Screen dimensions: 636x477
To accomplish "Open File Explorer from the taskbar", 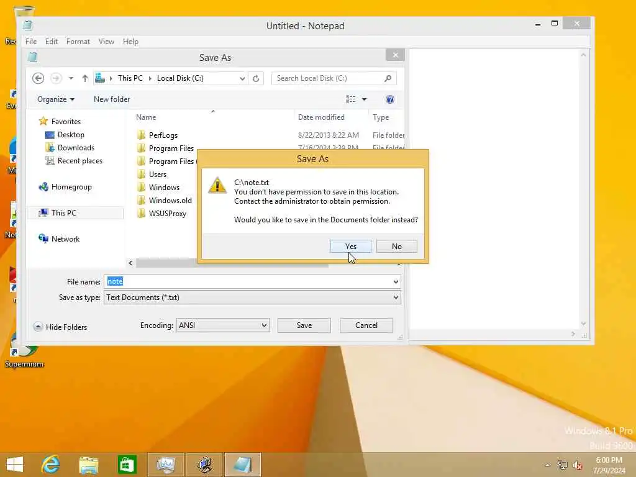I will point(88,465).
